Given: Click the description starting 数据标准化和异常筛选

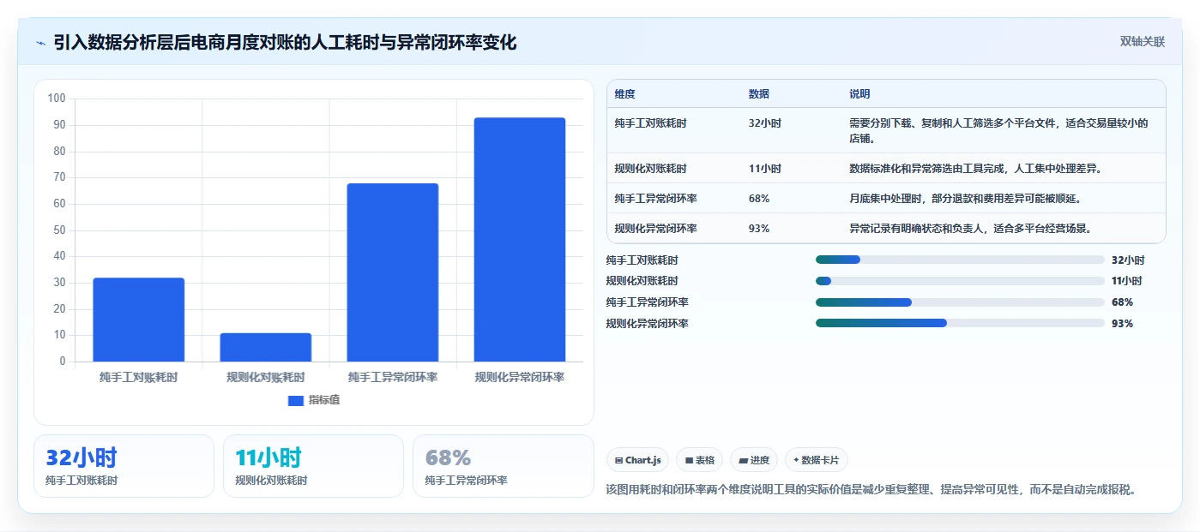Looking at the screenshot, I should pyautogui.click(x=975, y=169).
